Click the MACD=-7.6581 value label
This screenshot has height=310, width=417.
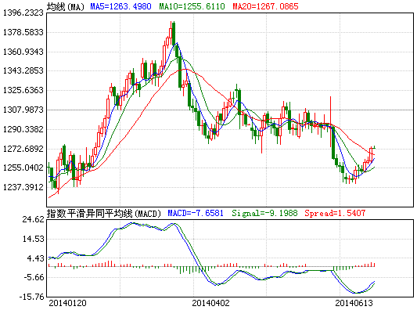tap(196, 213)
